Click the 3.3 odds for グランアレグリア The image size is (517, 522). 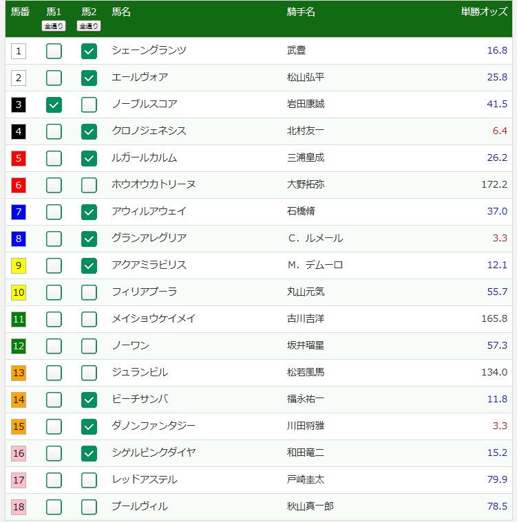(500, 239)
